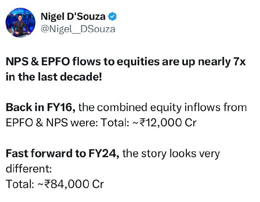Screen dimensions: 260x202
Task: Click the phrase "in the last decade!"
Action: (x=54, y=78)
